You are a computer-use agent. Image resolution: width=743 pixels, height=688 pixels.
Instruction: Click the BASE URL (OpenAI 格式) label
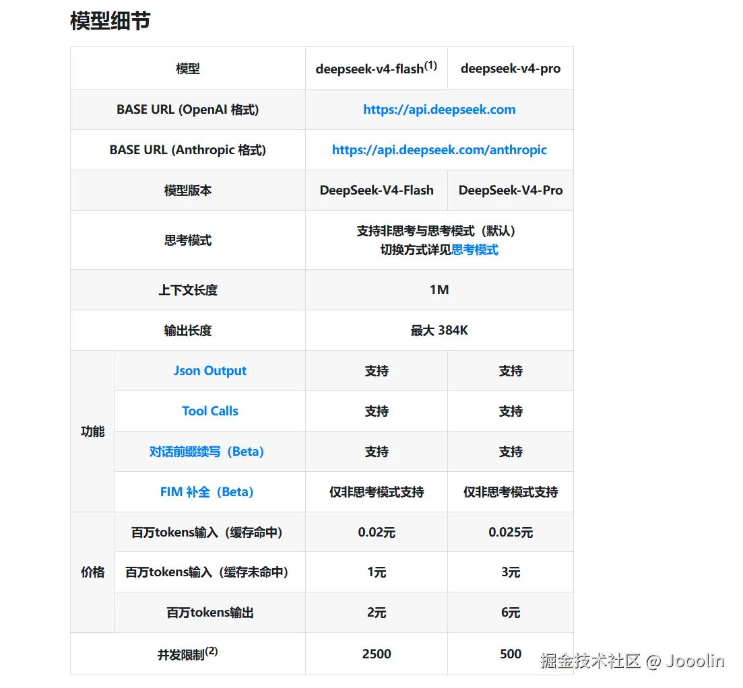(188, 109)
